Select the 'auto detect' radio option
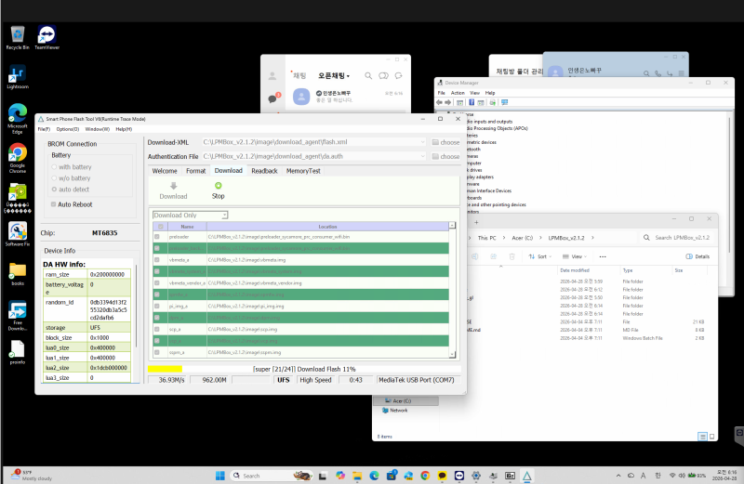The height and width of the screenshot is (484, 744). pos(54,190)
